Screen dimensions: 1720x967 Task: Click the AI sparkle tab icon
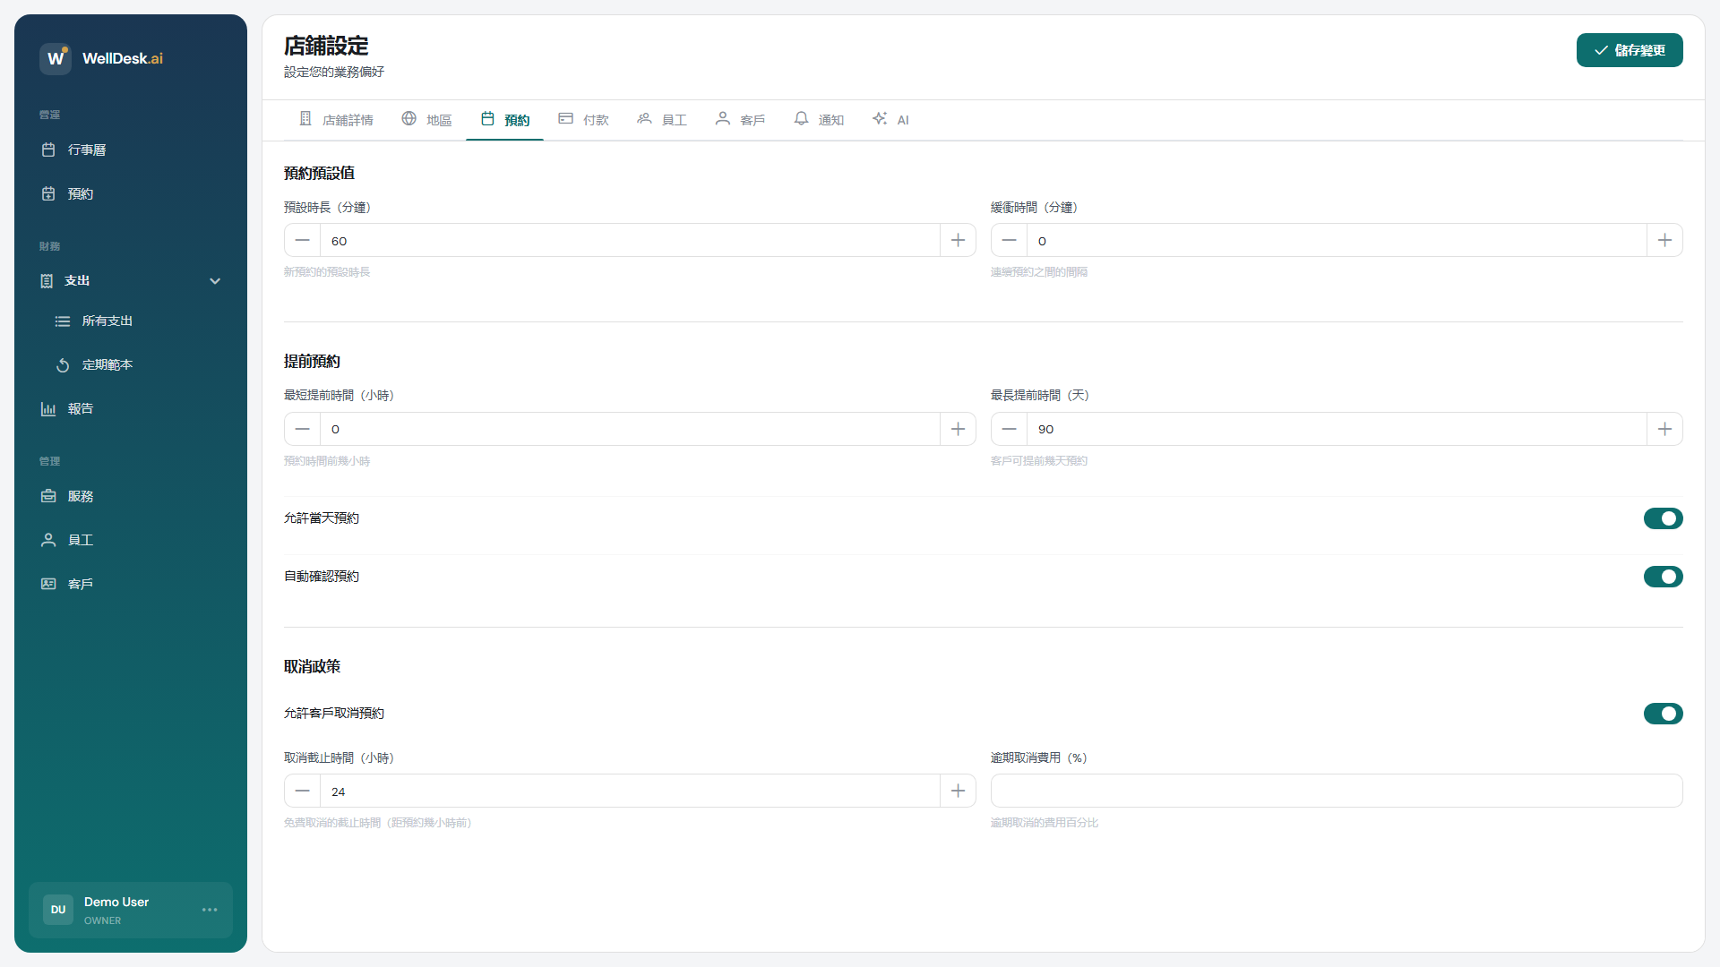[x=880, y=119]
